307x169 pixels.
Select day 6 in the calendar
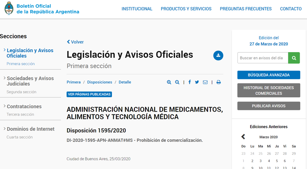[285, 161]
